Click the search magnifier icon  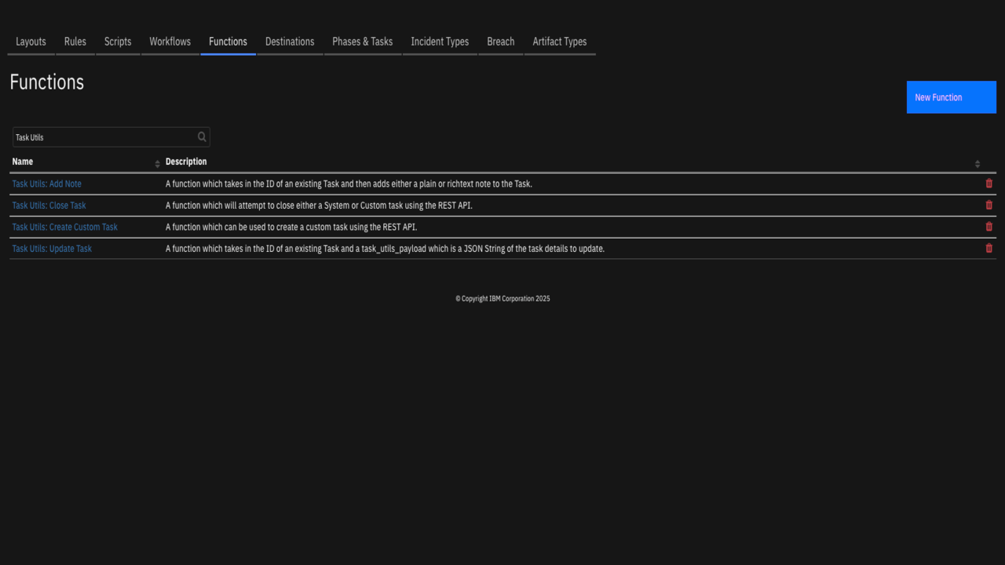coord(202,137)
